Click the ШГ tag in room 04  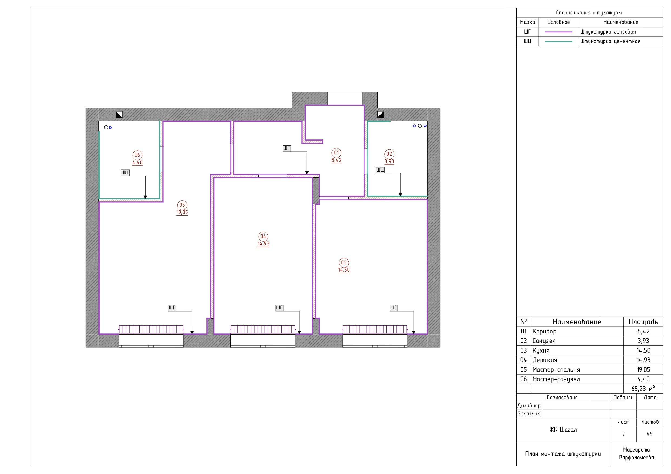tap(279, 308)
